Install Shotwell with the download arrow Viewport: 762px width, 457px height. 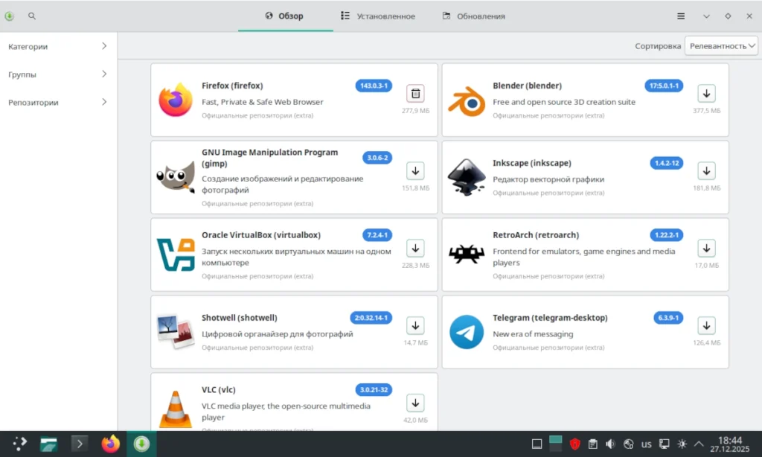pos(415,325)
